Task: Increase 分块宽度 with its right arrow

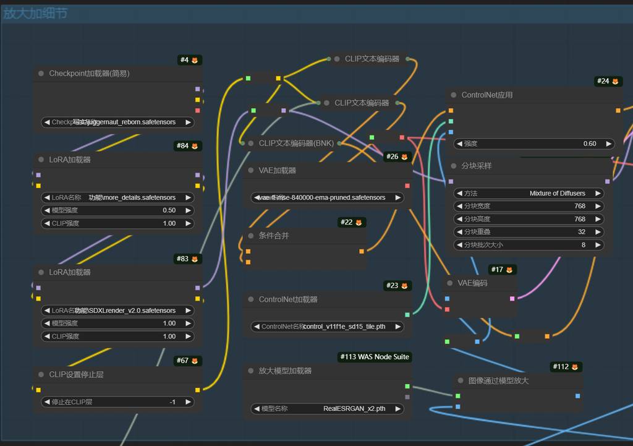Action: 598,206
